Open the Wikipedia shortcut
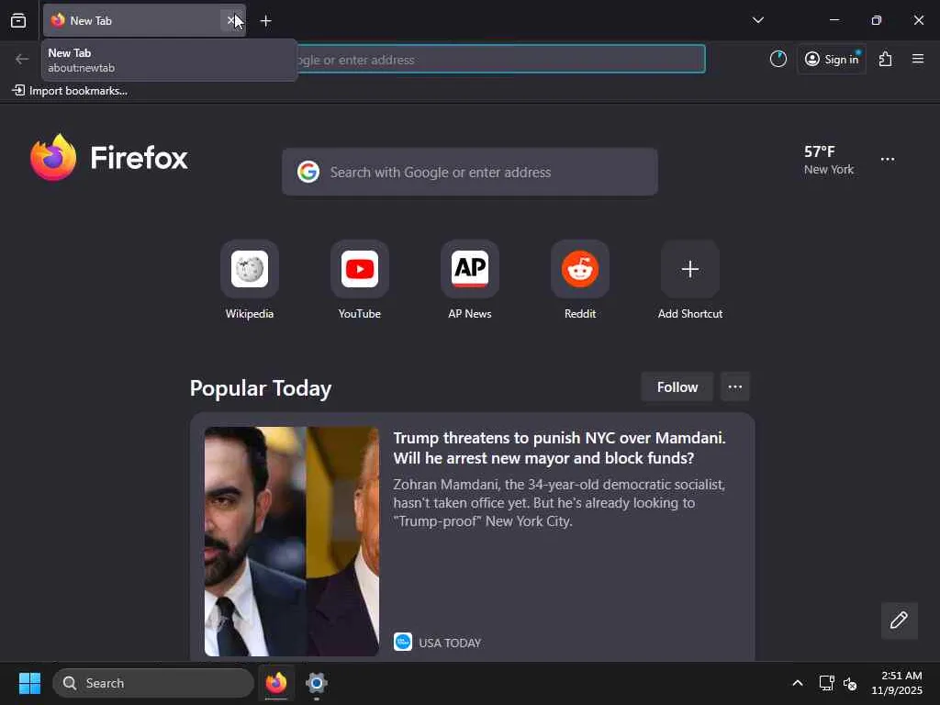The height and width of the screenshot is (705, 940). click(x=250, y=281)
